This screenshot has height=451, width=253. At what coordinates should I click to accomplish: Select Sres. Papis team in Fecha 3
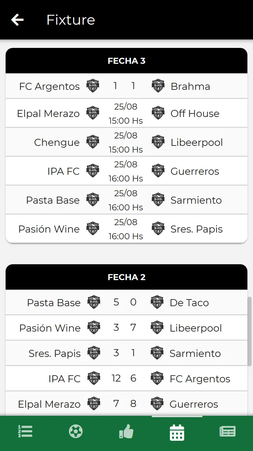tap(196, 229)
